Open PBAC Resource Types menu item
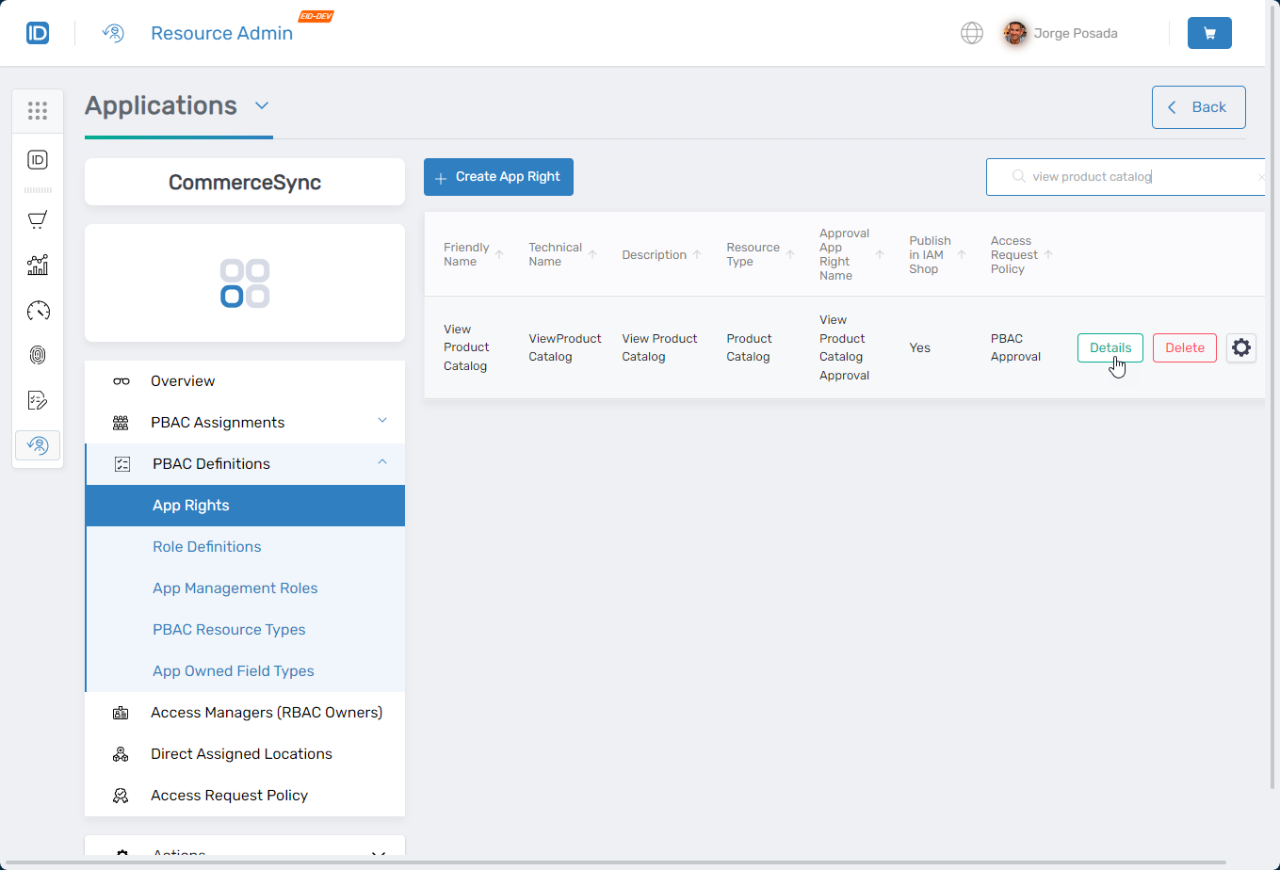1280x870 pixels. tap(229, 629)
